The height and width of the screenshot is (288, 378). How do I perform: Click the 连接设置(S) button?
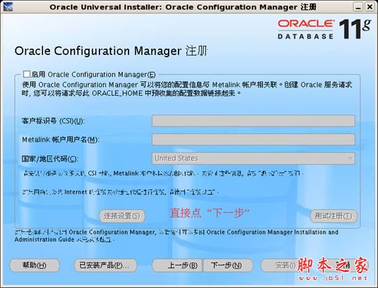[x=122, y=216]
